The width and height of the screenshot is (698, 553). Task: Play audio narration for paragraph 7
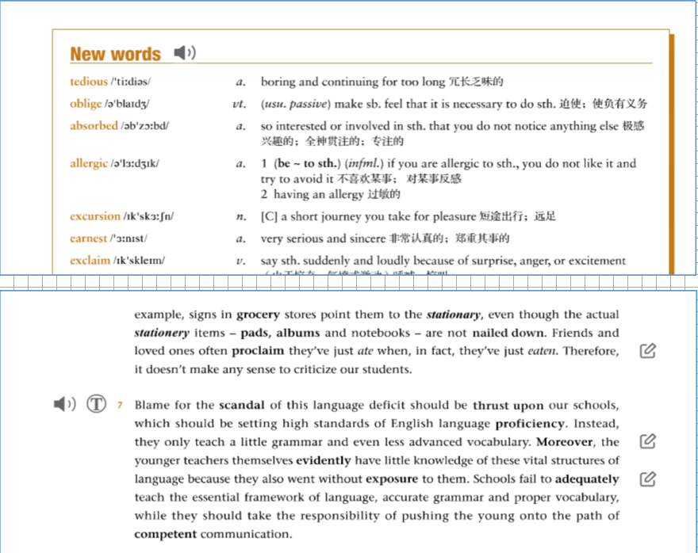(x=63, y=404)
